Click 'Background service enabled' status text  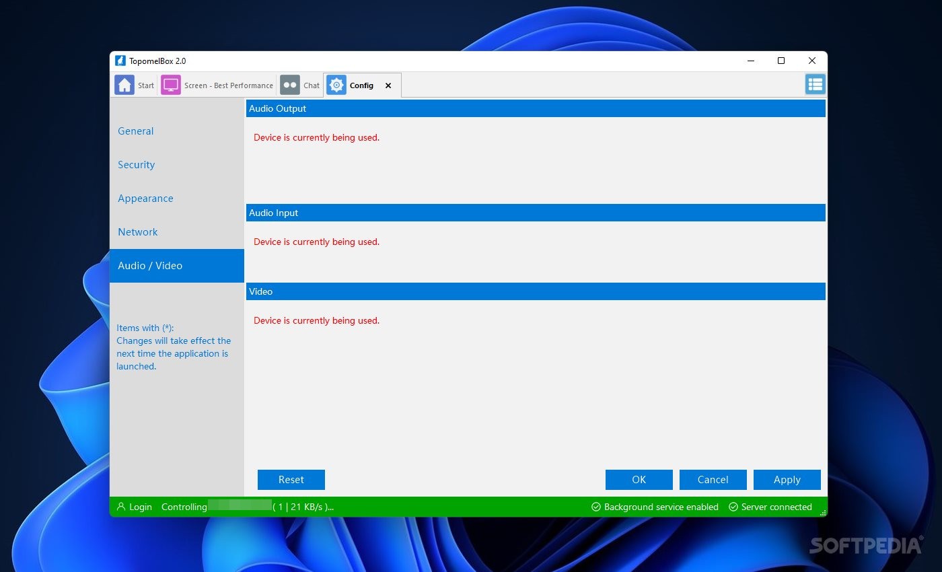661,507
